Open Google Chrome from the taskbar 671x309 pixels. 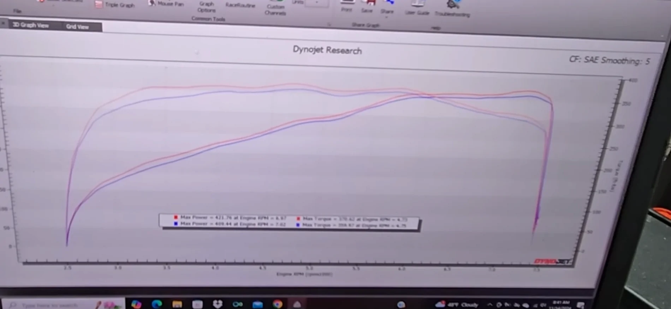click(278, 304)
